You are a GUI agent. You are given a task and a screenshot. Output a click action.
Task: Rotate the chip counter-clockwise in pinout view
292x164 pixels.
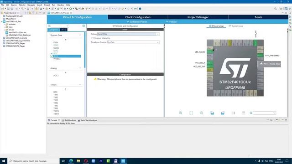223,113
